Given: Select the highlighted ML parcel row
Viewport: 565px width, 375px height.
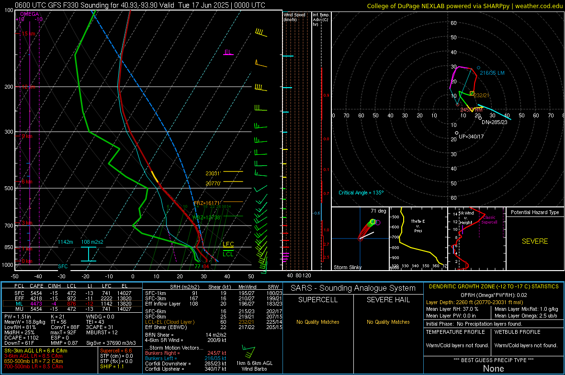Looking at the screenshot, I should pos(73,304).
